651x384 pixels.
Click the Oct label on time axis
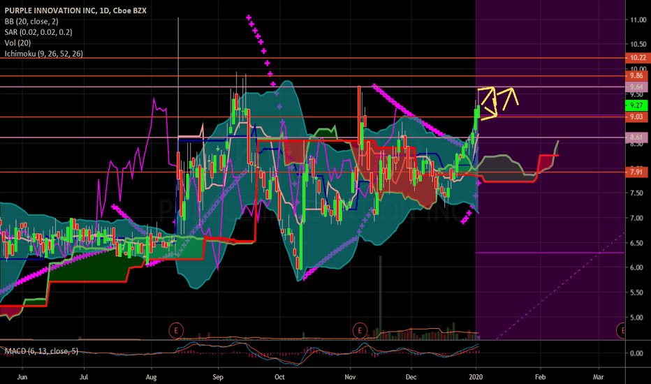tap(279, 377)
